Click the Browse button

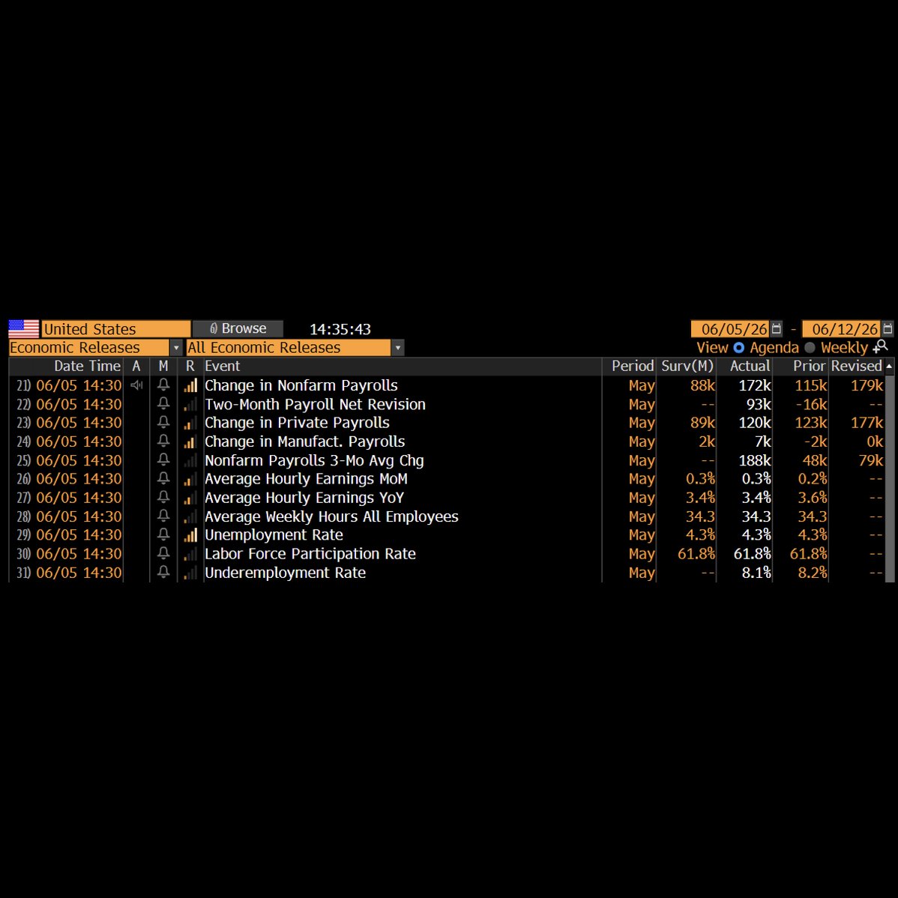(238, 328)
